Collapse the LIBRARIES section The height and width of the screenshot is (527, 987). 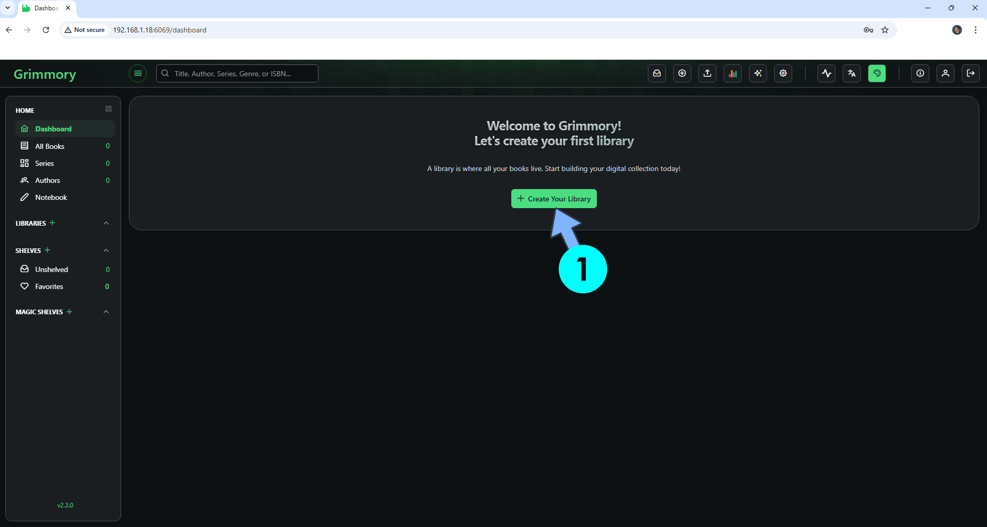pos(106,223)
